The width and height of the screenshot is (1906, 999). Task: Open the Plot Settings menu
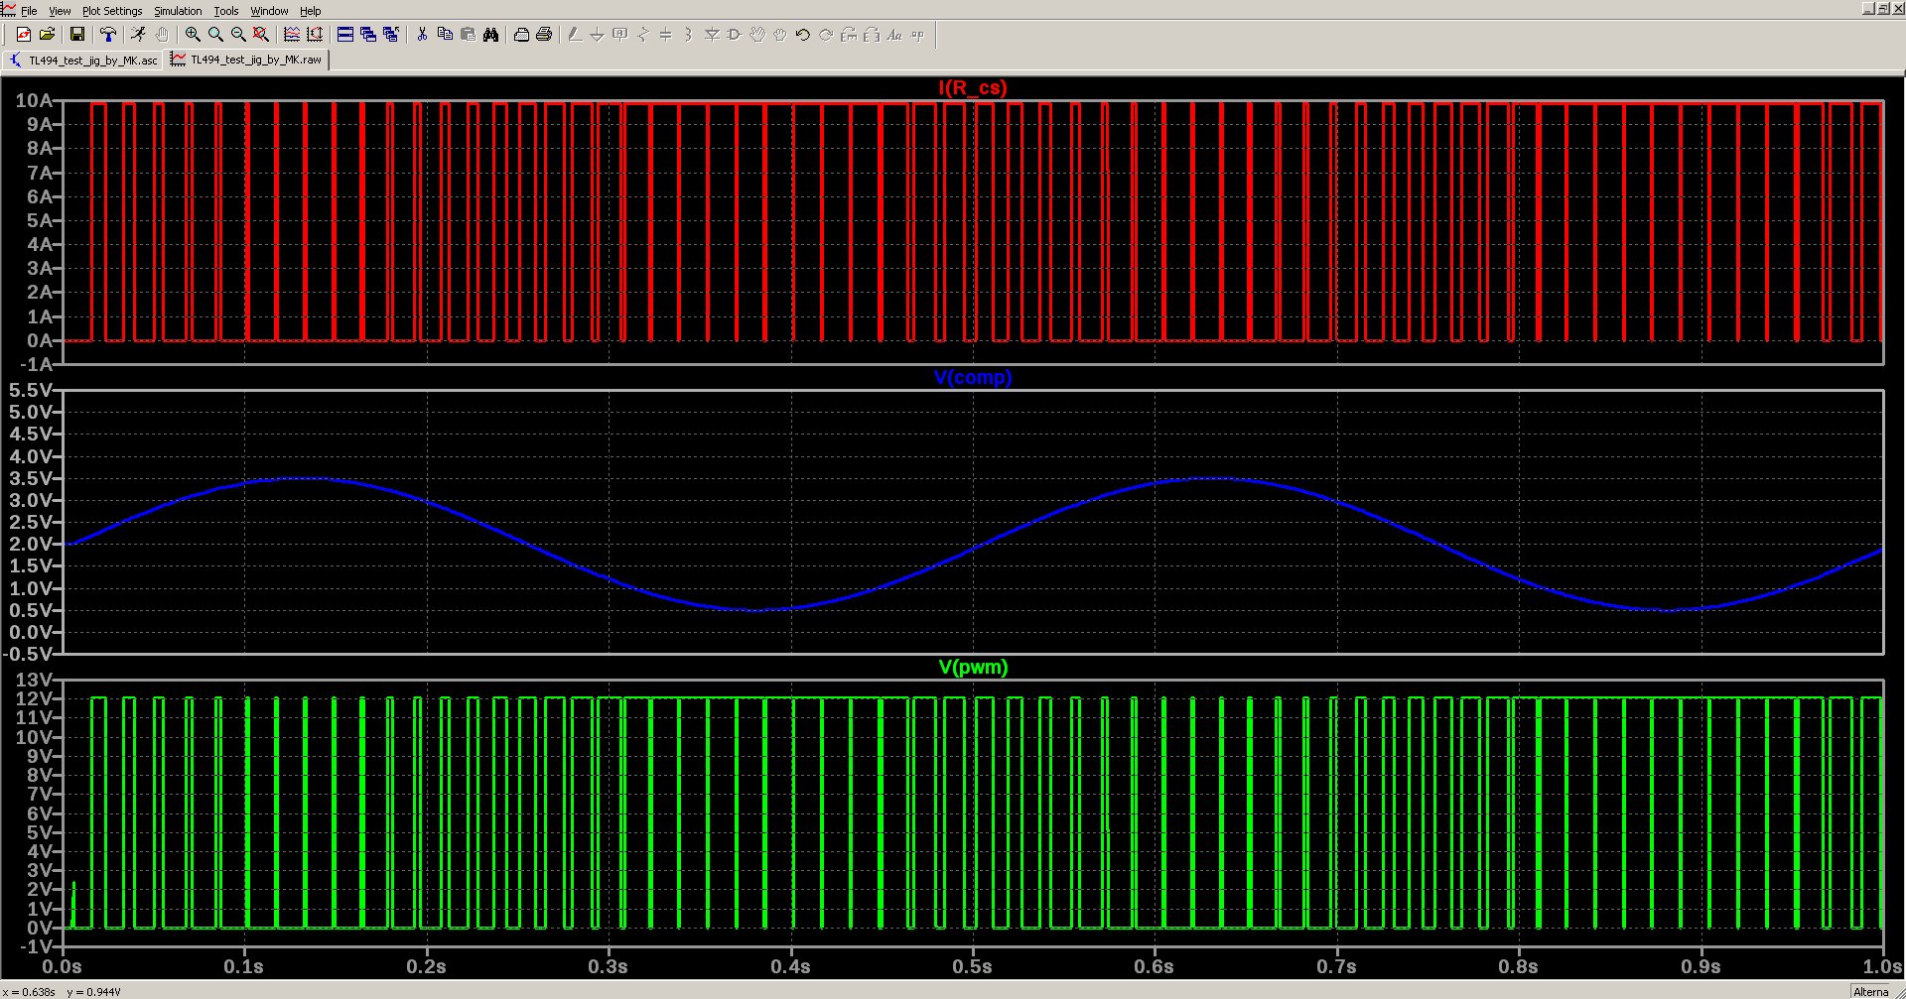[x=112, y=11]
